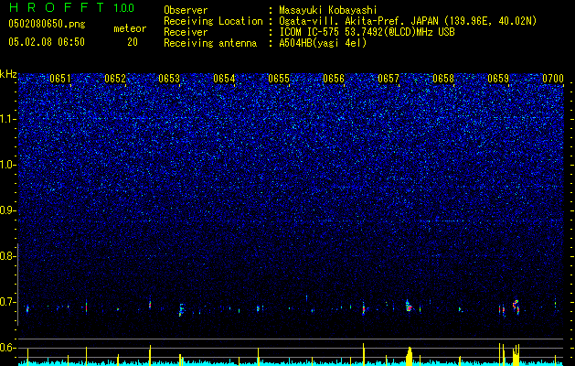Click the 0700 time marker

553,79
